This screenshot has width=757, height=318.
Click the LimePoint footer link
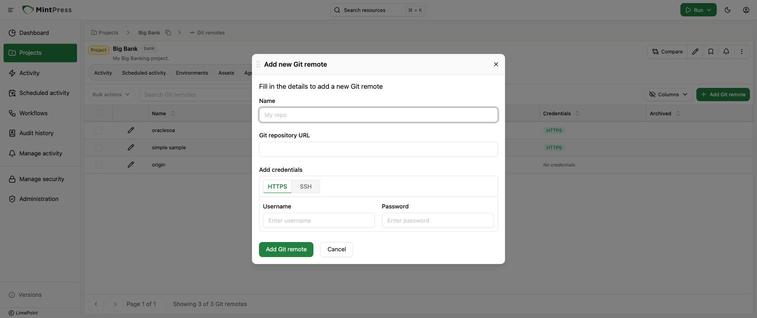pos(23,313)
